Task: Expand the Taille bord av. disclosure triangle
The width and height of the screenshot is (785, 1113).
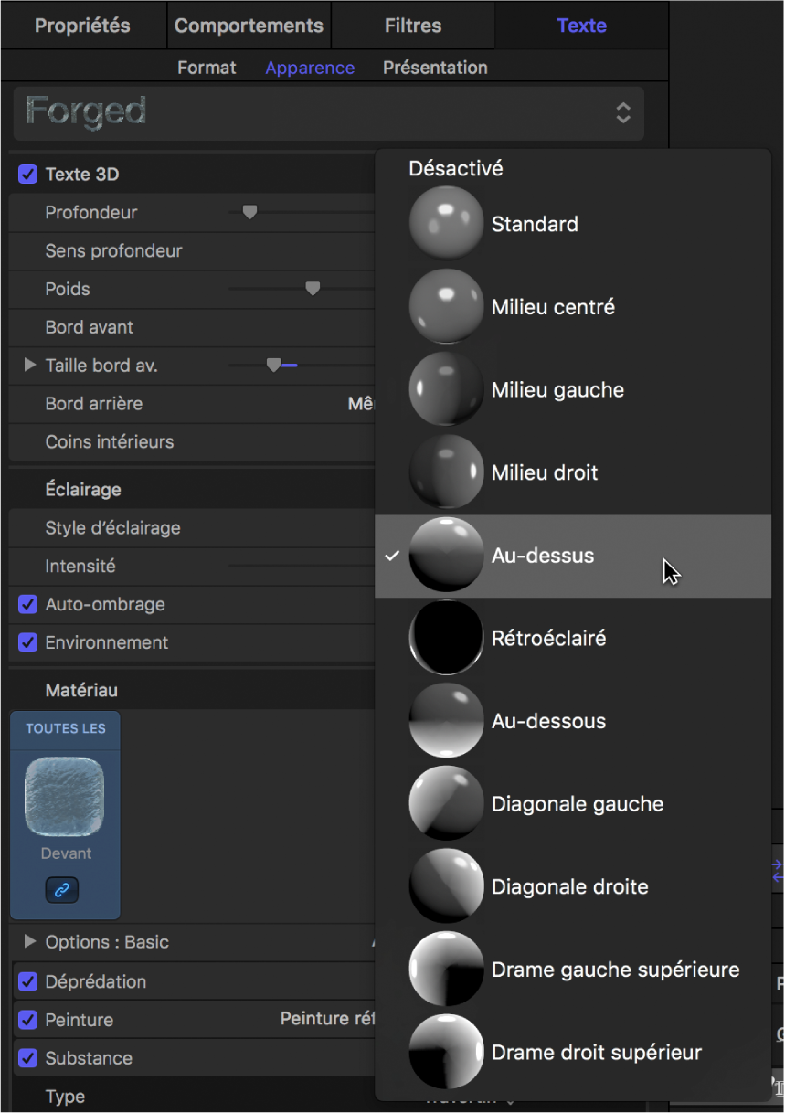Action: 30,366
